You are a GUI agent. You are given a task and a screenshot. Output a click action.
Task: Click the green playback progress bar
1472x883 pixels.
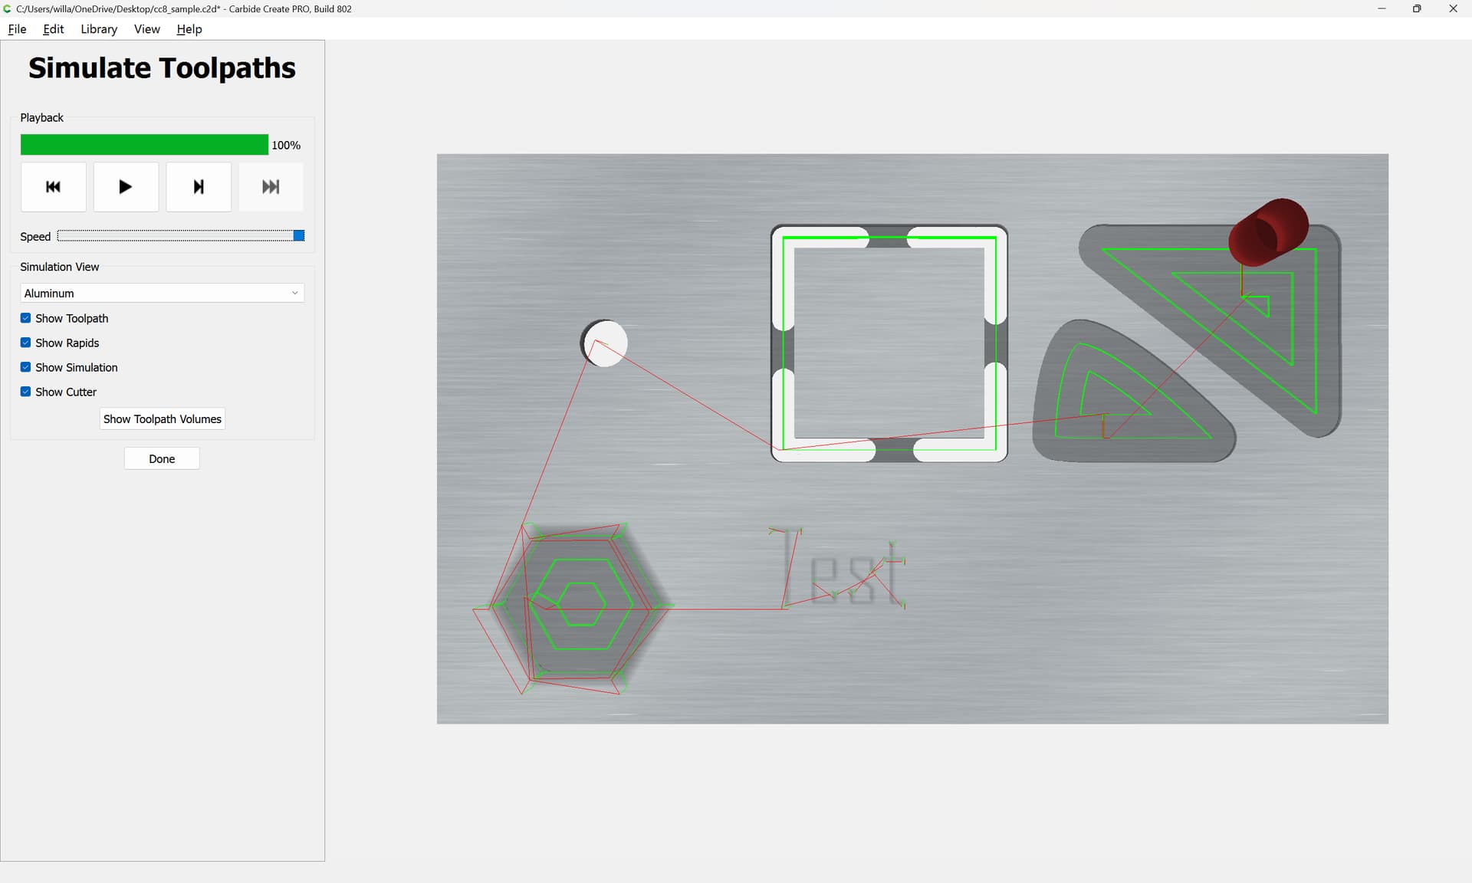point(144,144)
